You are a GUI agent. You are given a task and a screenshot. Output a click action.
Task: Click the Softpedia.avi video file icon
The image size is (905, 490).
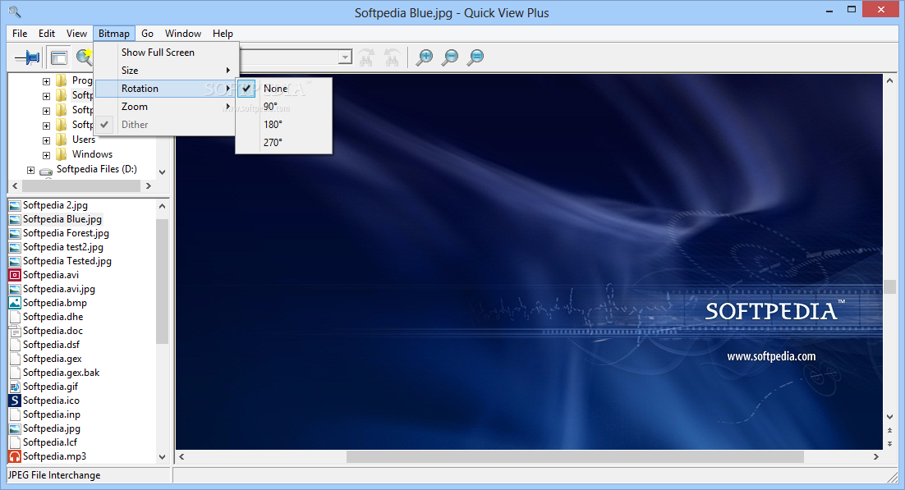coord(15,275)
